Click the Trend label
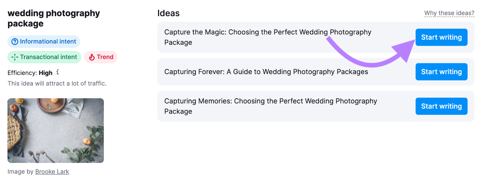 (105, 57)
